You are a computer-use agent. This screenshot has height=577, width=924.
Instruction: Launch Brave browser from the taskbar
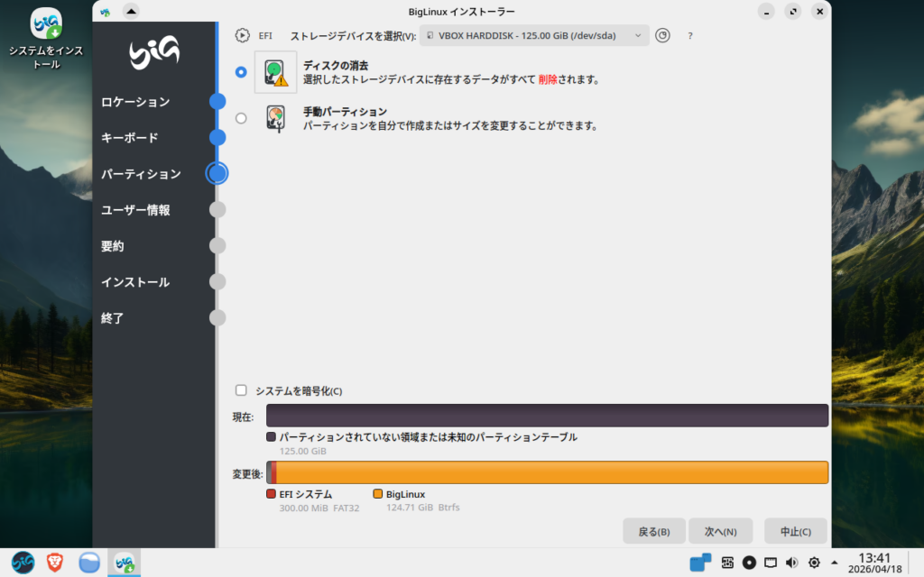point(55,563)
